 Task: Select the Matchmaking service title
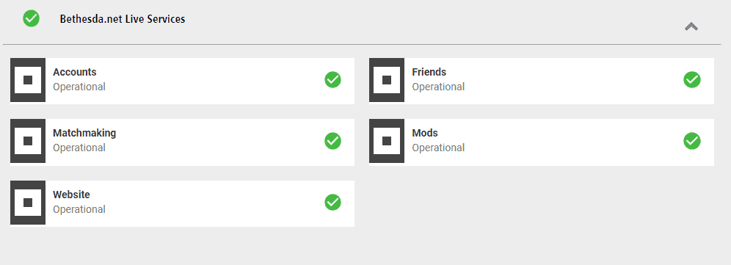[x=84, y=134]
